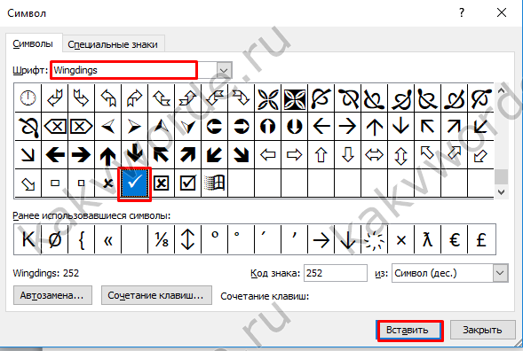The image size is (523, 351).
Task: Click the Закрыть button
Action: tap(482, 330)
